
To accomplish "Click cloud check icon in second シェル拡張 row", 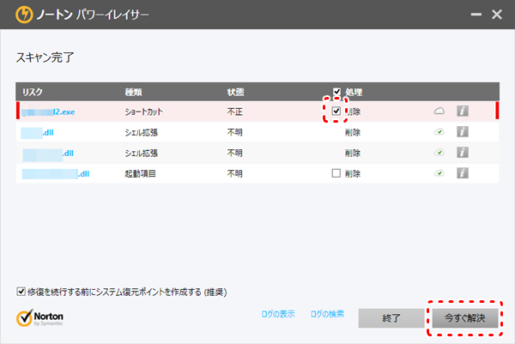I will tap(439, 153).
